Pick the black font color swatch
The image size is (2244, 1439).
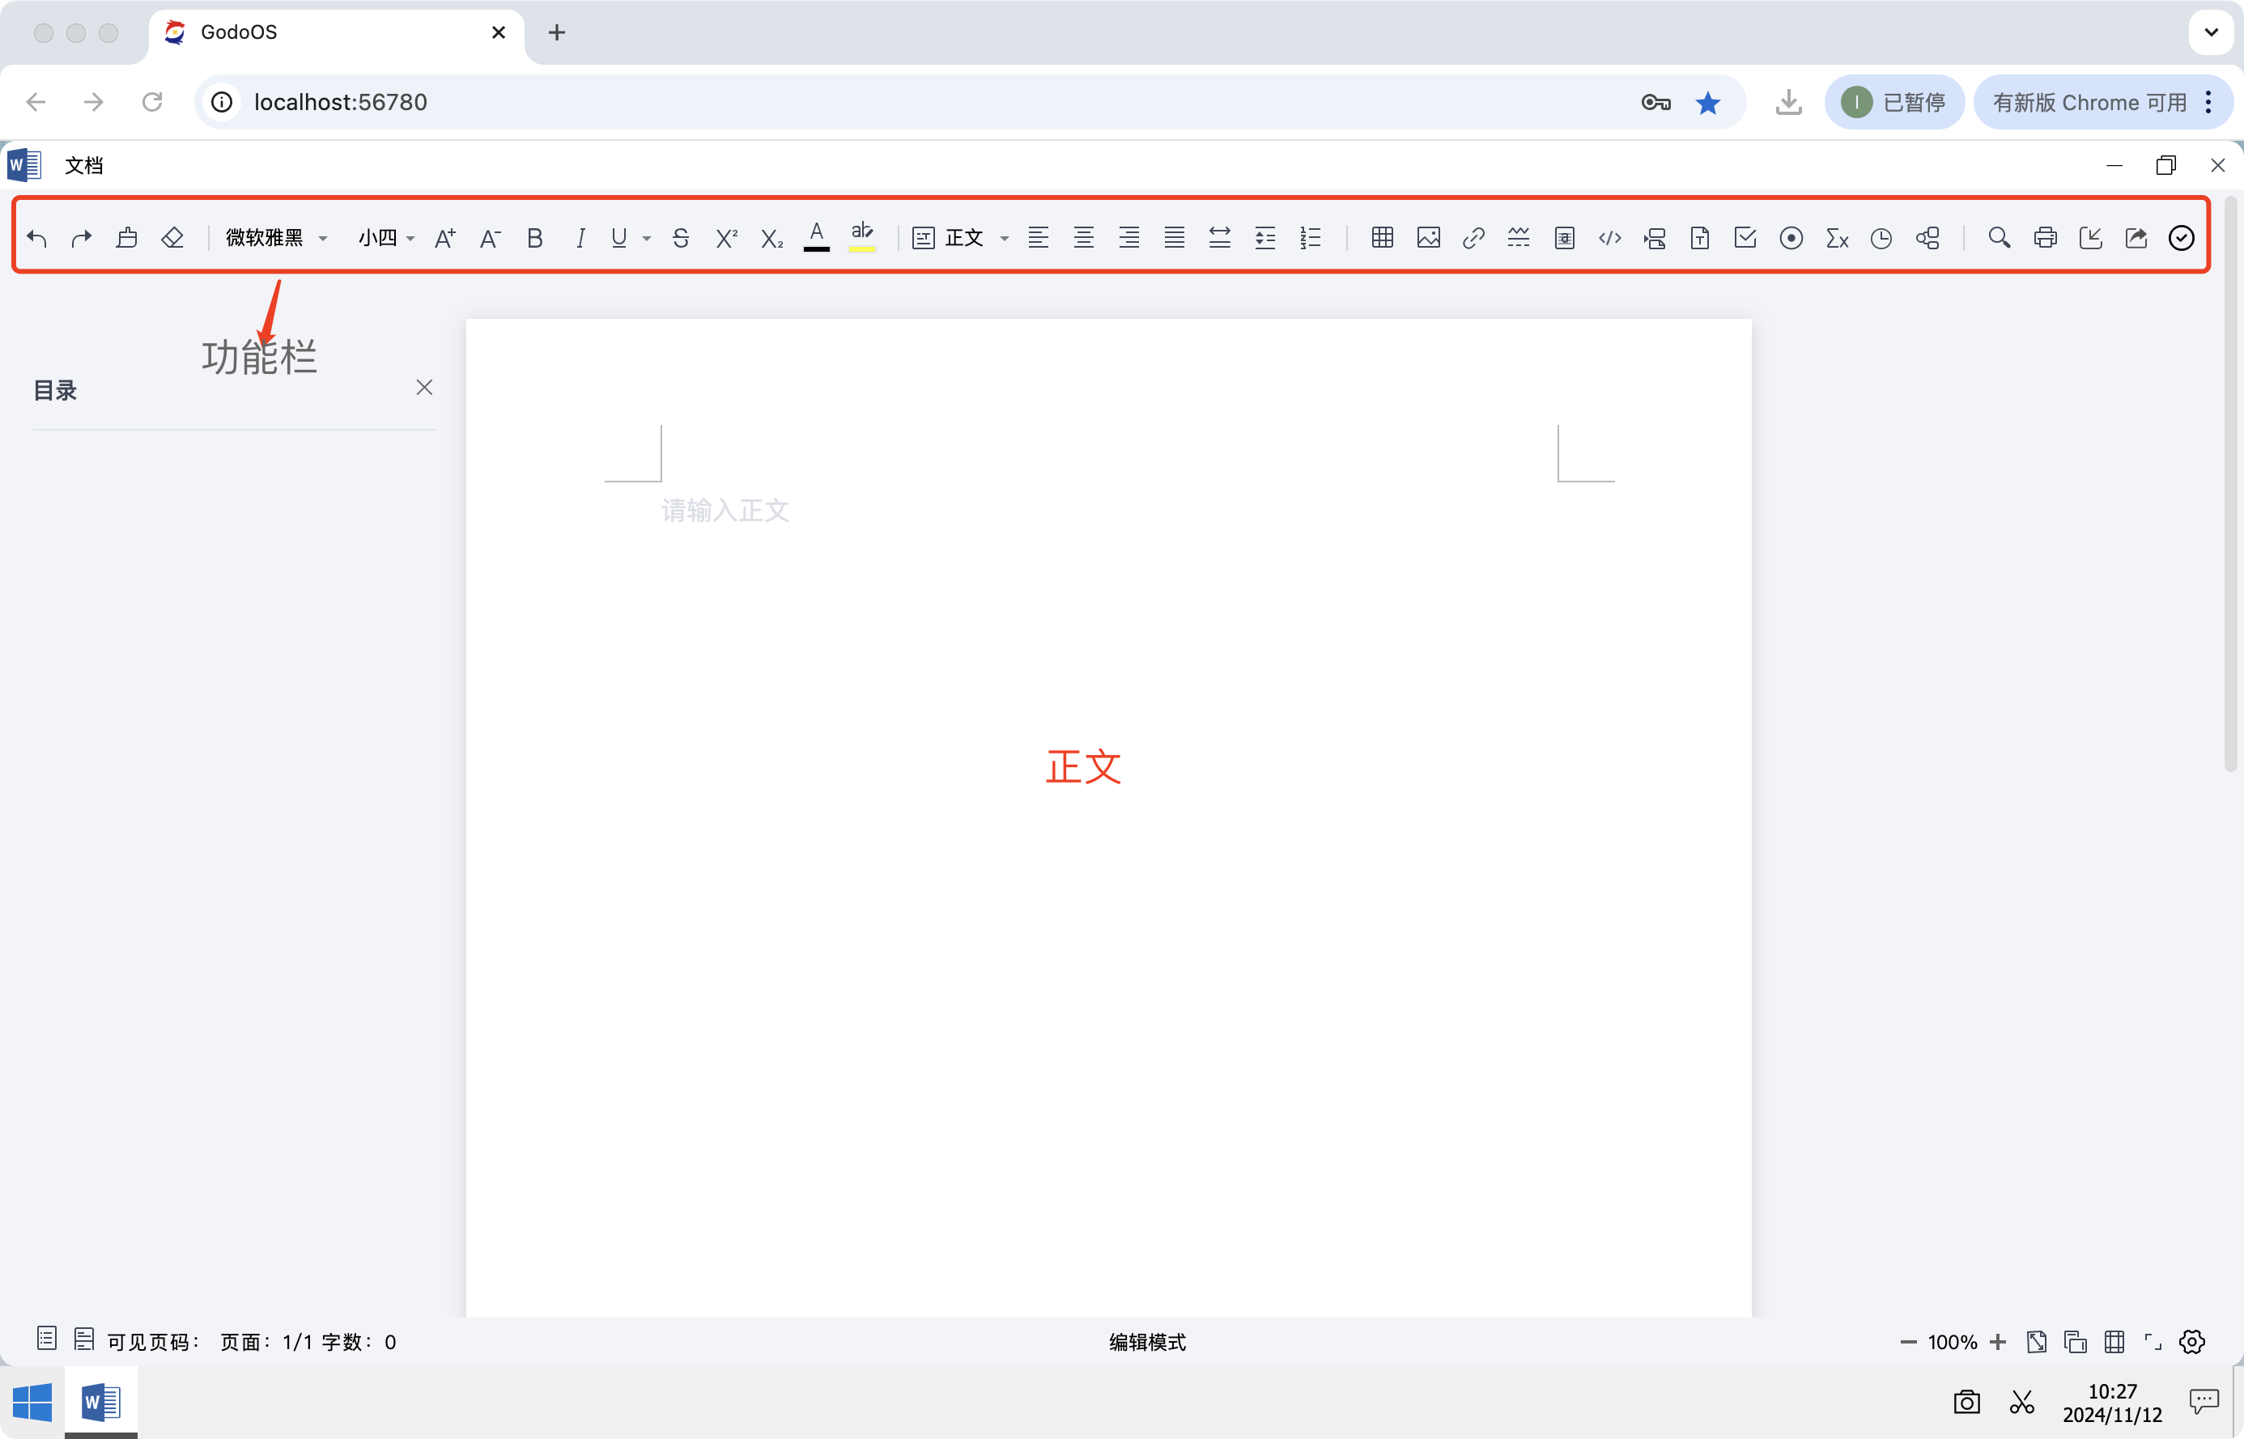pyautogui.click(x=817, y=237)
